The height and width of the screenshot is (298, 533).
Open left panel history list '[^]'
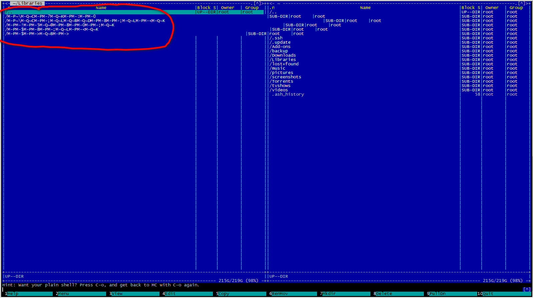257,3
